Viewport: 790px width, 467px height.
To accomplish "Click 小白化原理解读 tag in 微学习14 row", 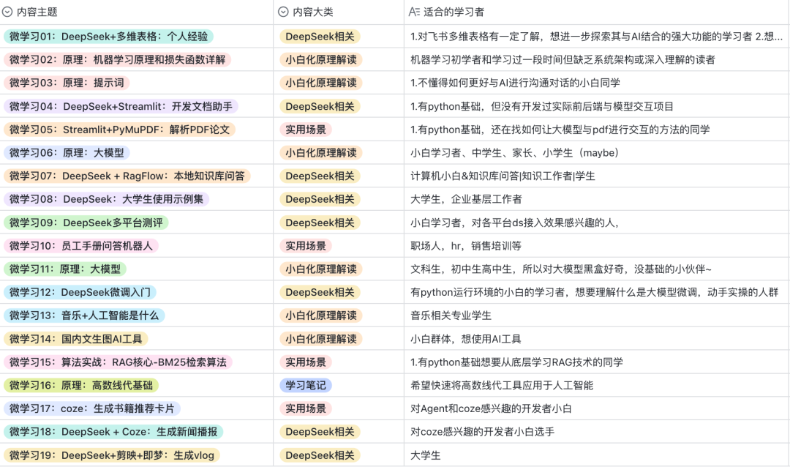I will point(321,339).
